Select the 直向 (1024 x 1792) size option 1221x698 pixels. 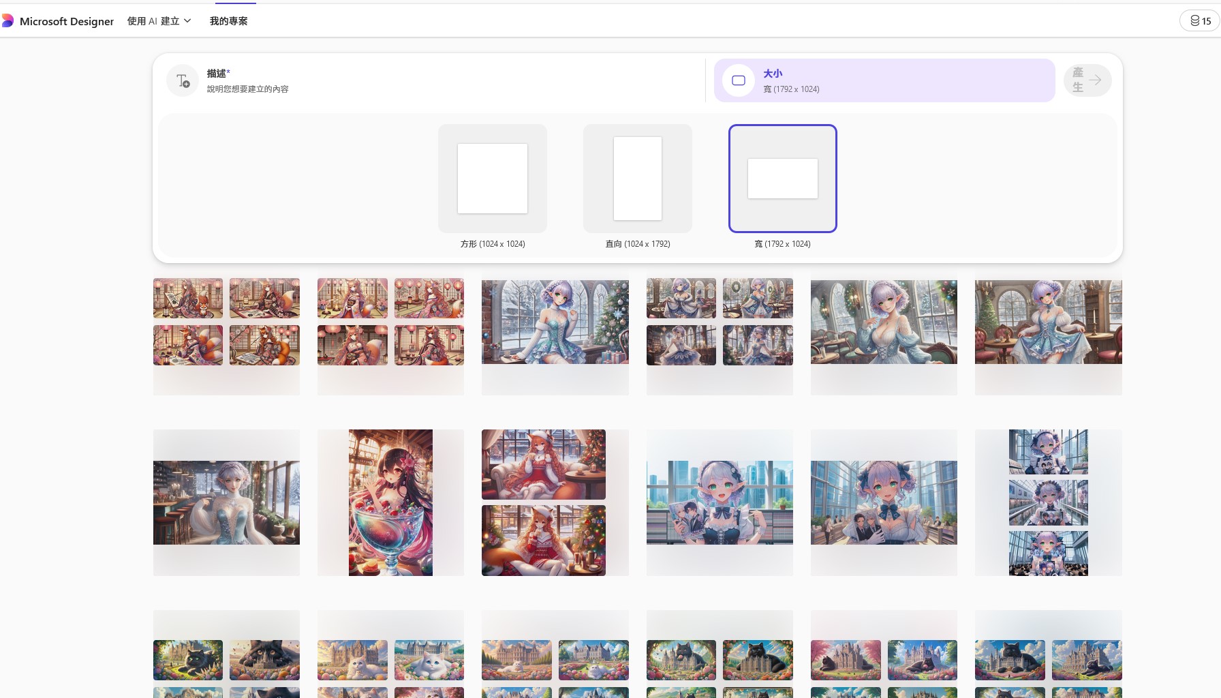tap(638, 179)
